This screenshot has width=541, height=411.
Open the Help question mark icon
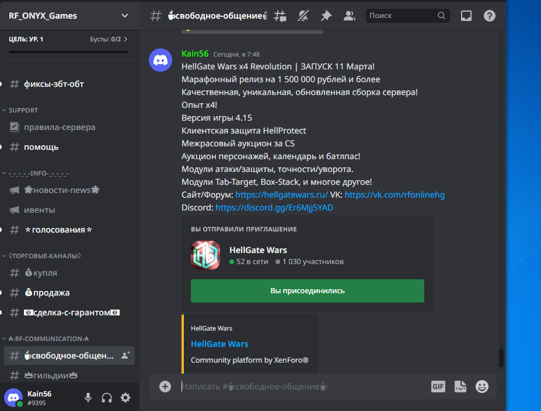pos(489,16)
